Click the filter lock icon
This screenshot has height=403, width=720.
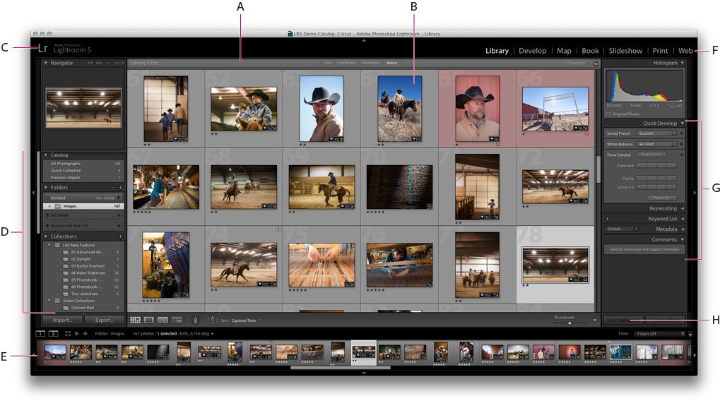click(596, 63)
